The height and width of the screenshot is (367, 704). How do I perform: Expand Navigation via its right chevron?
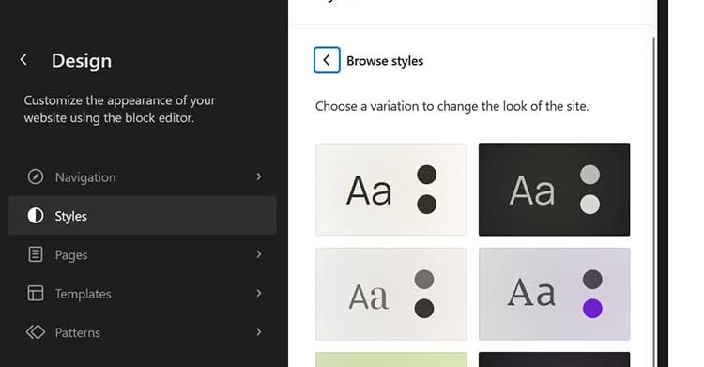[259, 176]
